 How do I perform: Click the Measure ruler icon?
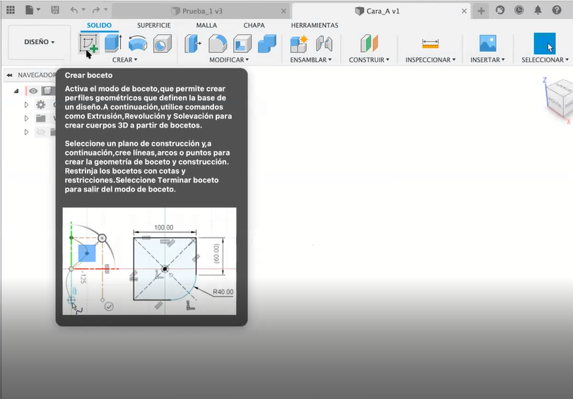[x=430, y=44]
